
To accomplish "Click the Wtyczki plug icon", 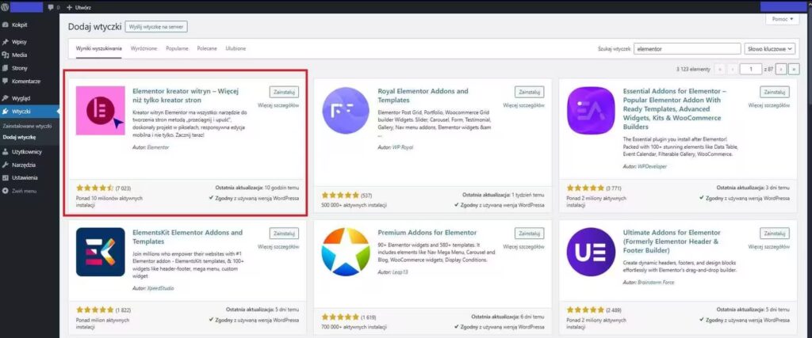I will tap(6, 111).
